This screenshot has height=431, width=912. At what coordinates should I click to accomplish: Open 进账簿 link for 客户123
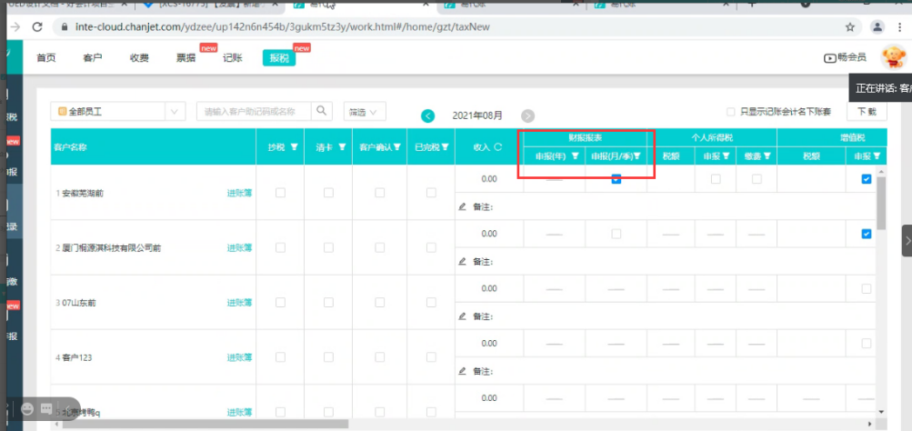pyautogui.click(x=239, y=357)
